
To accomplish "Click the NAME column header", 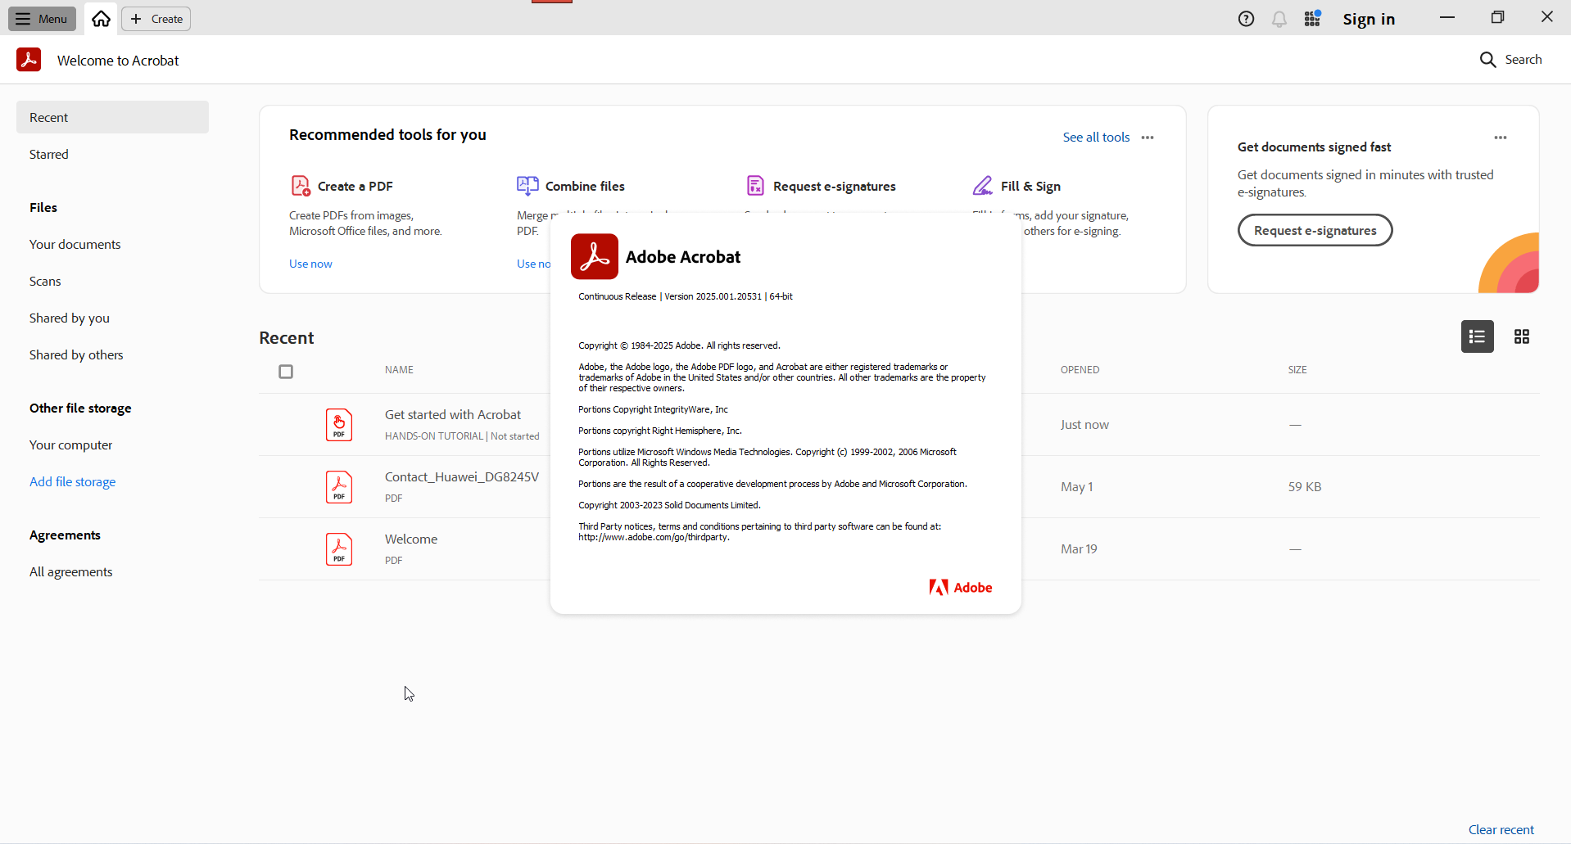I will (x=399, y=370).
